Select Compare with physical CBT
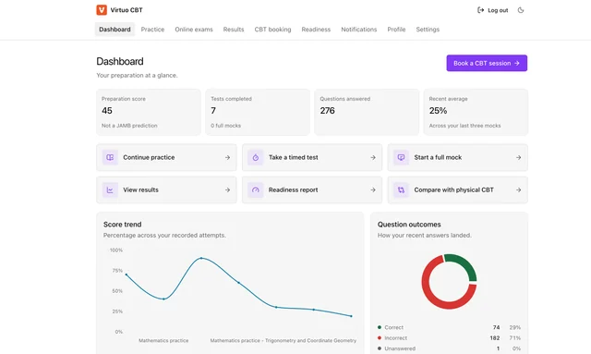 [458, 189]
